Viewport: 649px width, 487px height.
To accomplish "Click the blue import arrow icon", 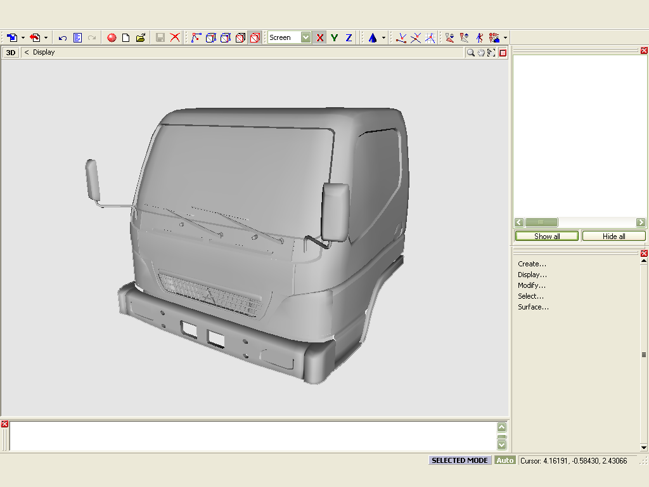I will [11, 37].
